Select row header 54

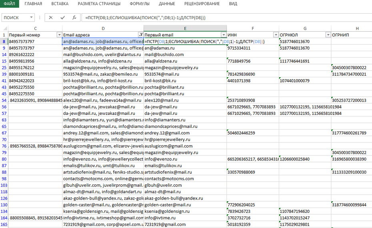click(4, 100)
